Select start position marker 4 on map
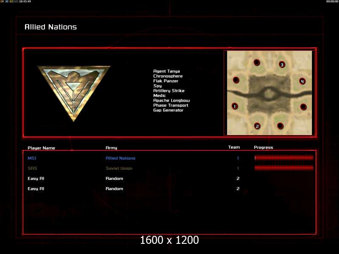The height and width of the screenshot is (254, 339). pyautogui.click(x=302, y=81)
